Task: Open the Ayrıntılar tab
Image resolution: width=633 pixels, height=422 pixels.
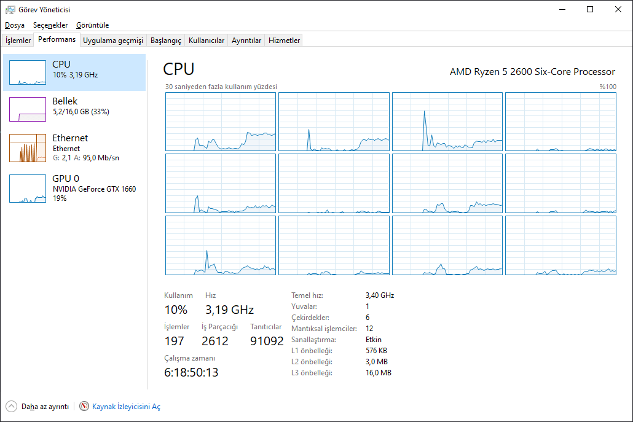Action: tap(246, 41)
